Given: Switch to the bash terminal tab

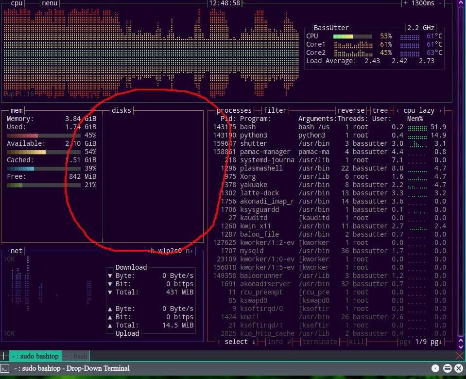Looking at the screenshot, I should pyautogui.click(x=76, y=356).
